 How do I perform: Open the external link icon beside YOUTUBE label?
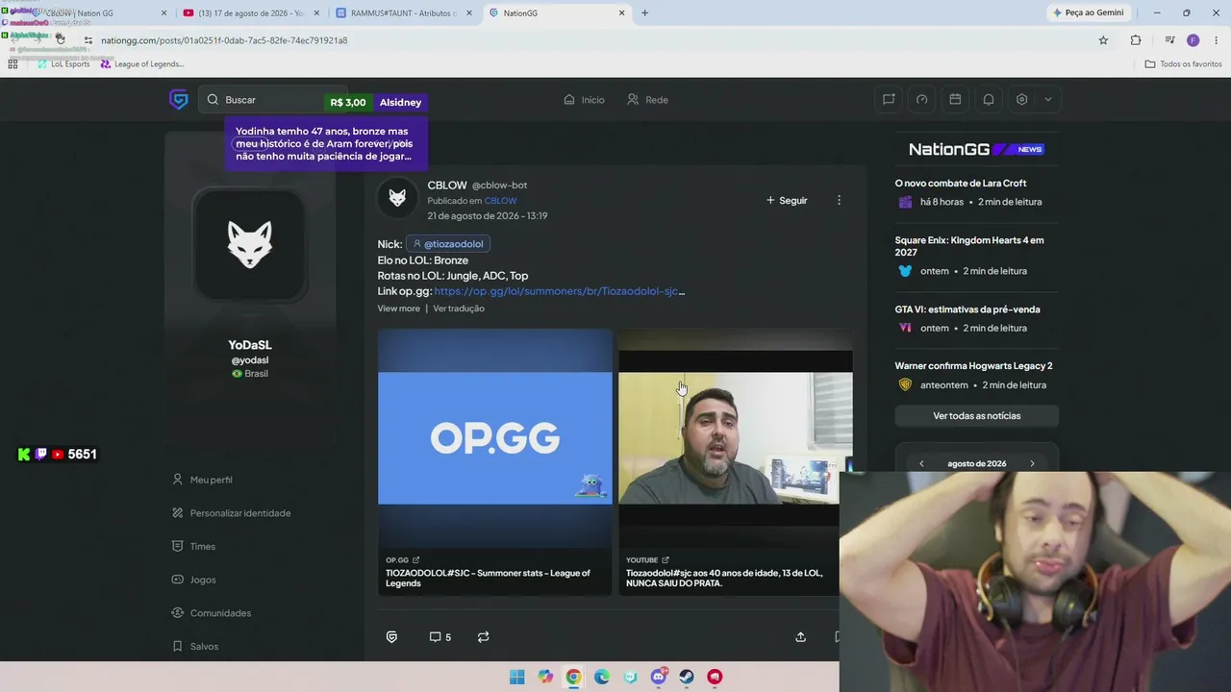(x=665, y=560)
